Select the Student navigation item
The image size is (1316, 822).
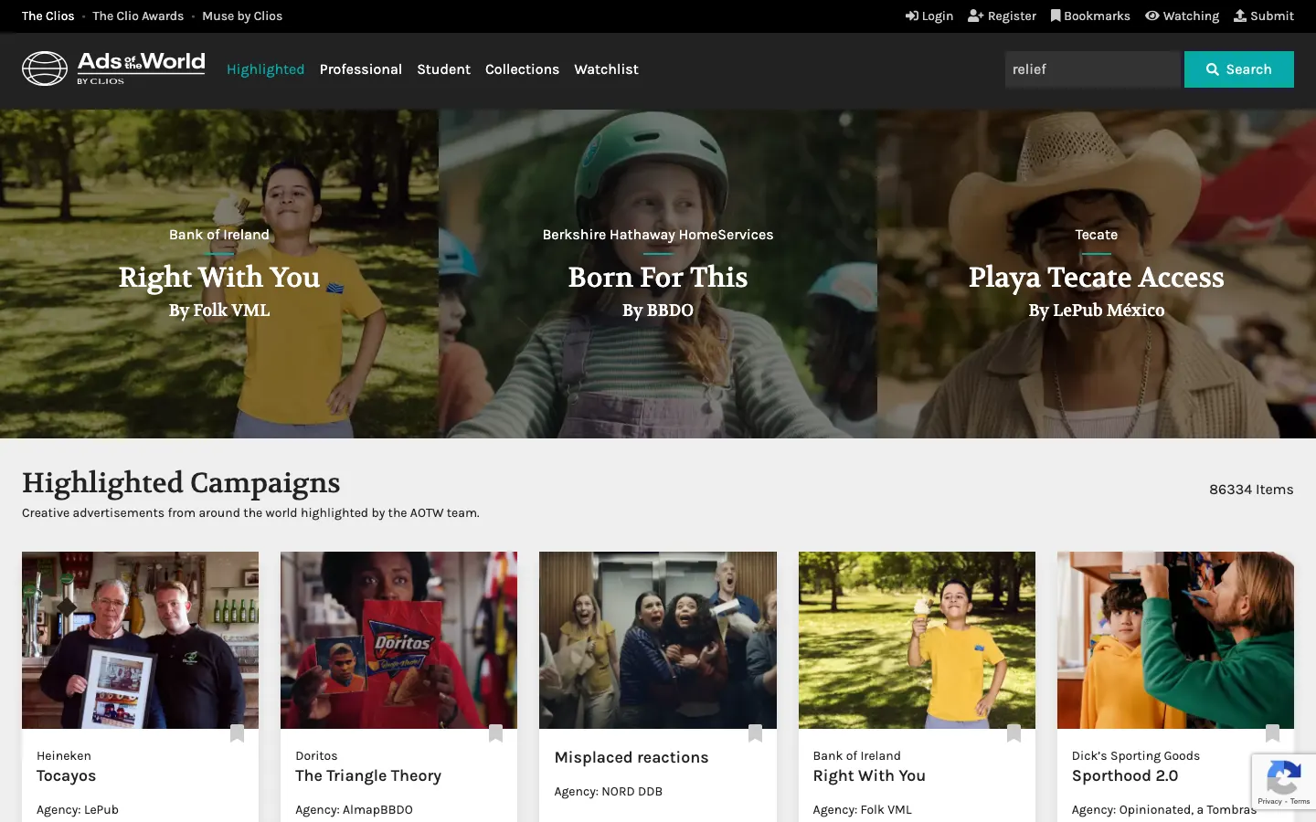(x=443, y=69)
